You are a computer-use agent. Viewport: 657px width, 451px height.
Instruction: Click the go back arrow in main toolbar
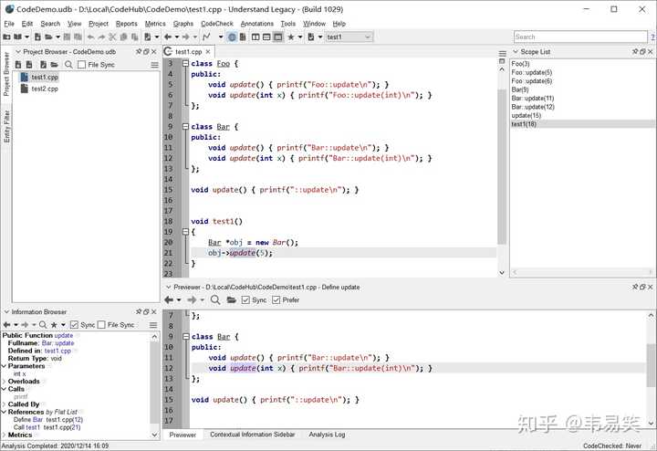click(x=168, y=37)
